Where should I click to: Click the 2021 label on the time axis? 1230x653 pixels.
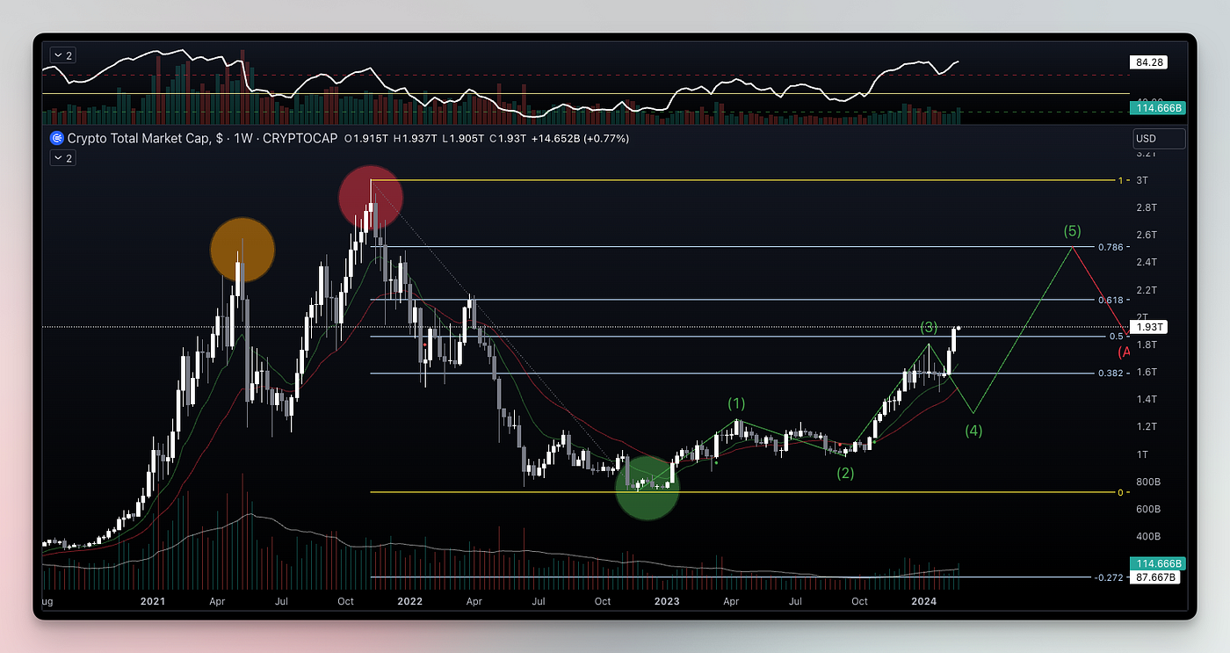153,601
